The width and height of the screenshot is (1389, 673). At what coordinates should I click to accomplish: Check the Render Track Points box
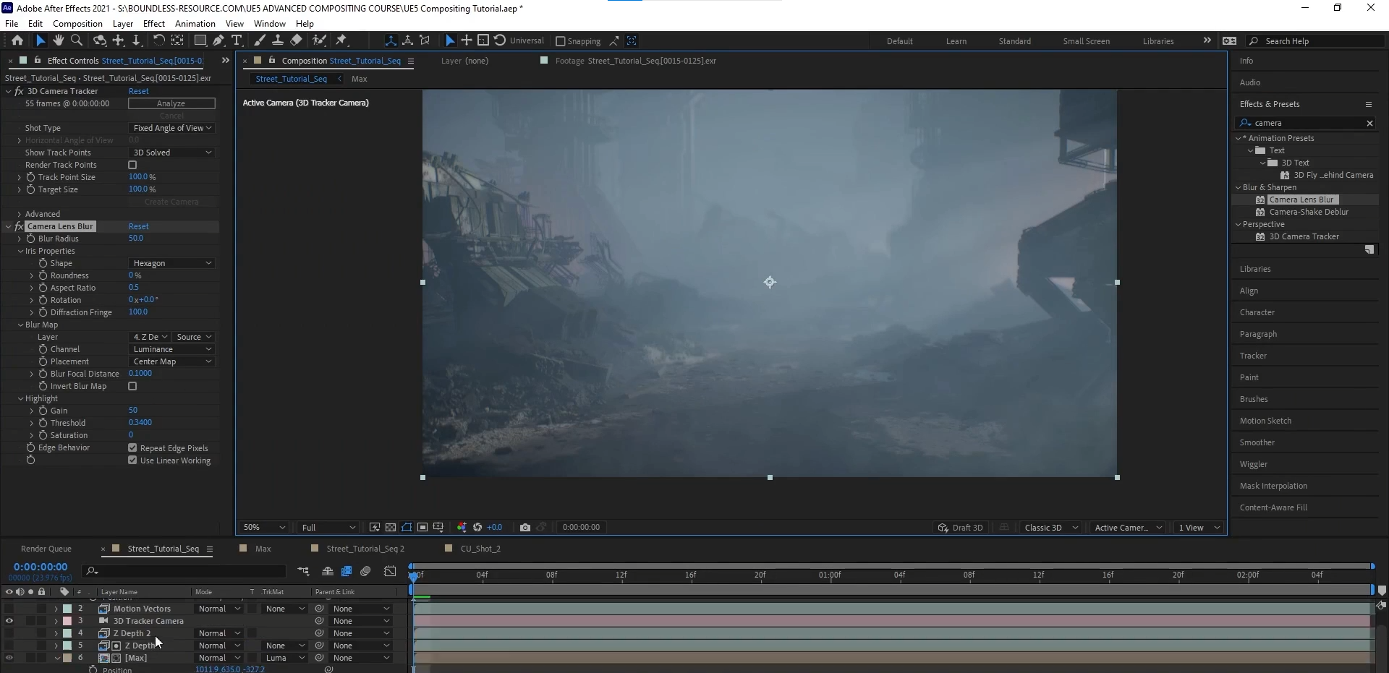pyautogui.click(x=132, y=165)
